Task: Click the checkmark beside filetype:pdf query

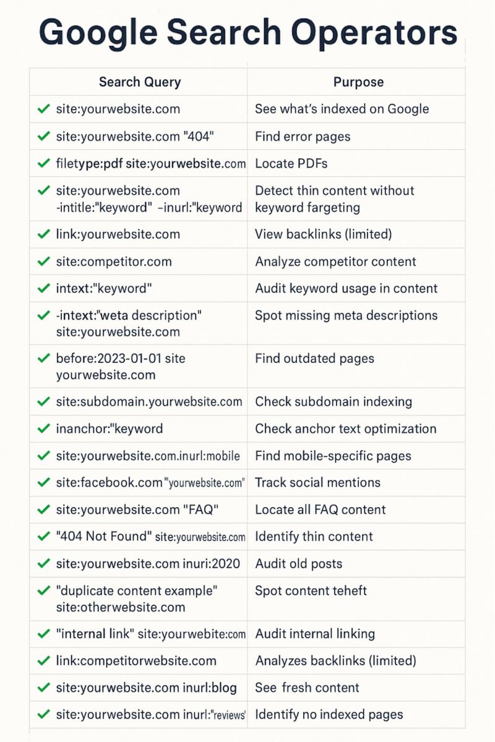Action: click(x=43, y=163)
